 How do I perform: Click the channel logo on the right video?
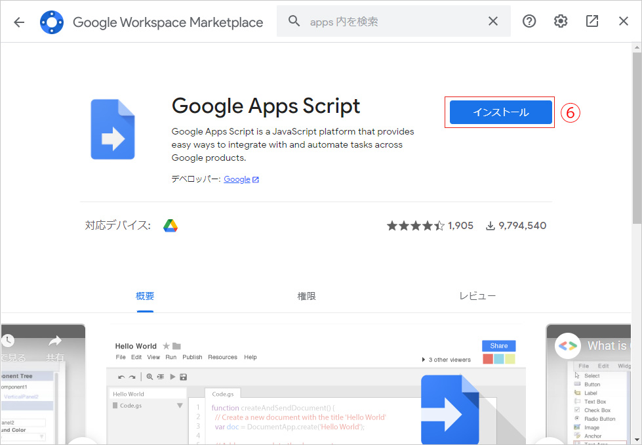pos(568,346)
